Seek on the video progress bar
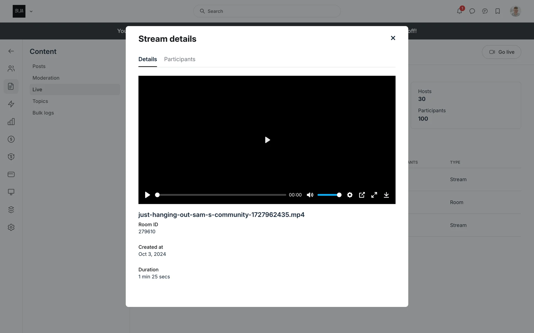Viewport: 534px width, 333px height. [221, 195]
